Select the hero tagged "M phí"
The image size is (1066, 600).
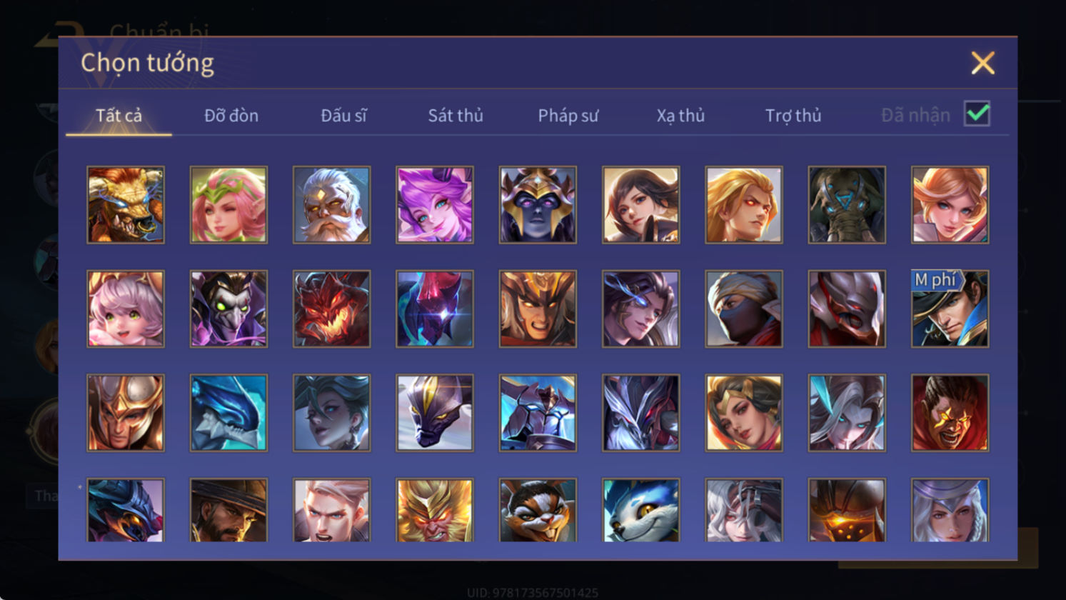tap(950, 309)
